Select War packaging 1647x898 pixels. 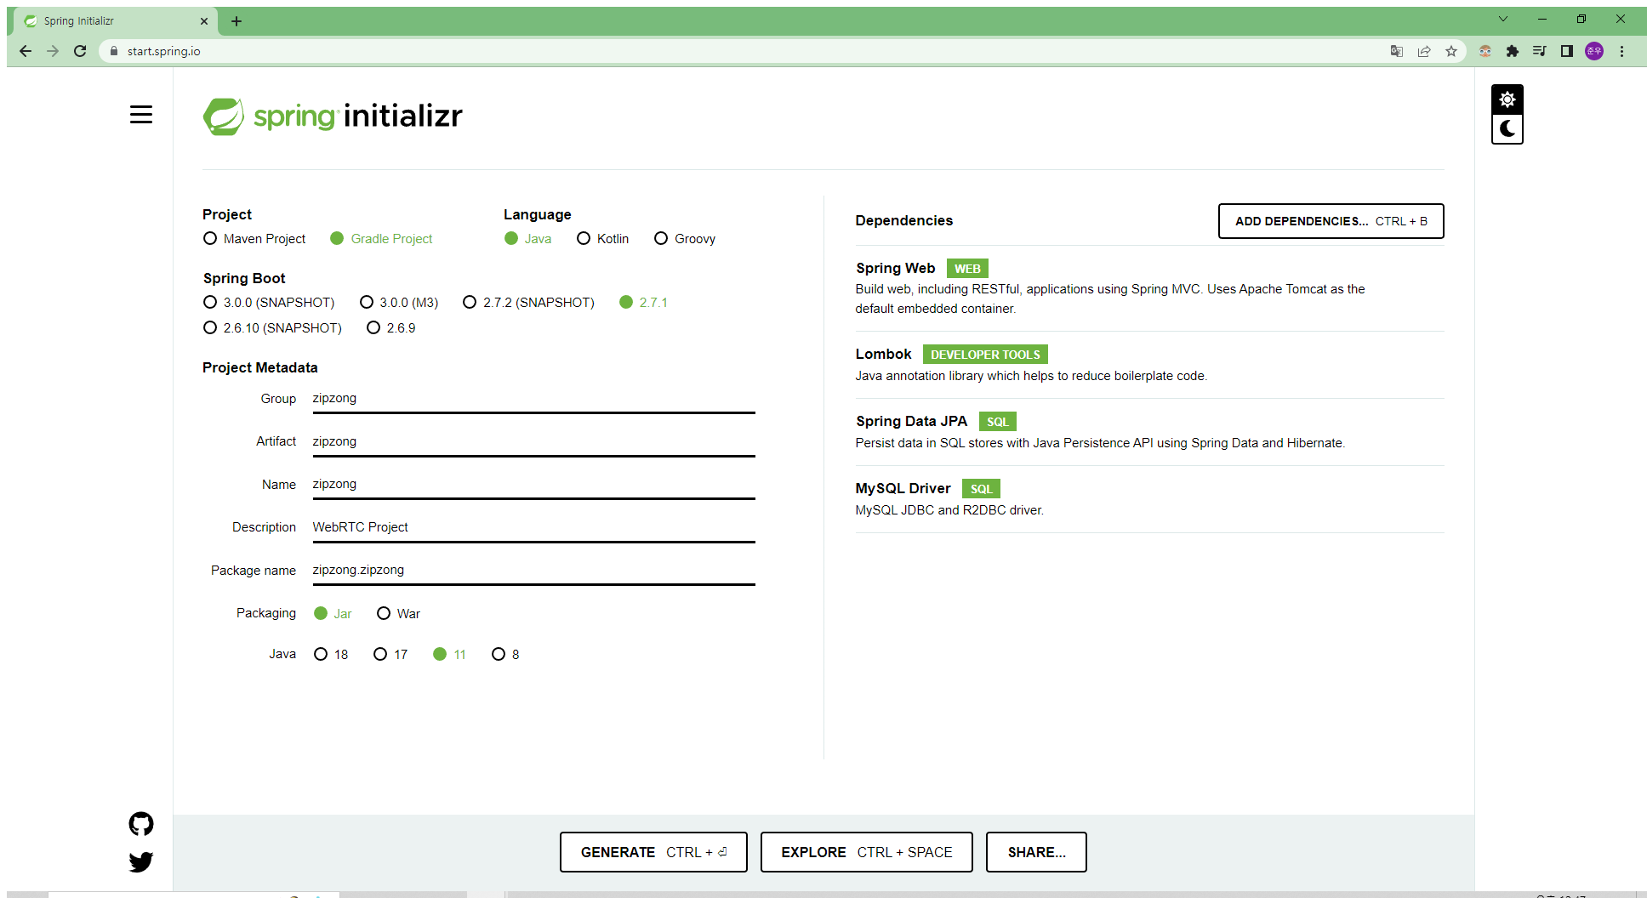tap(398, 614)
